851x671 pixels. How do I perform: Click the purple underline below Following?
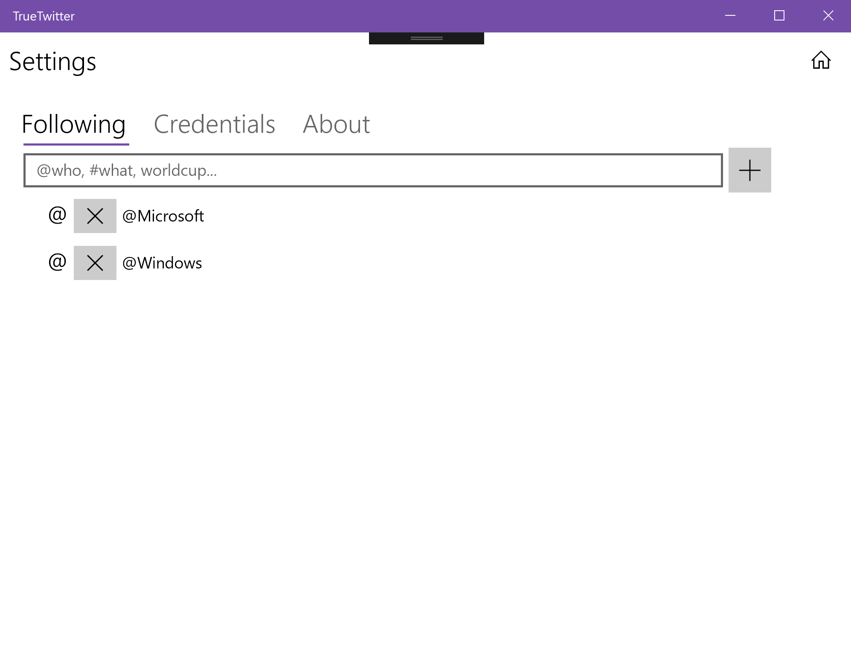coord(76,144)
